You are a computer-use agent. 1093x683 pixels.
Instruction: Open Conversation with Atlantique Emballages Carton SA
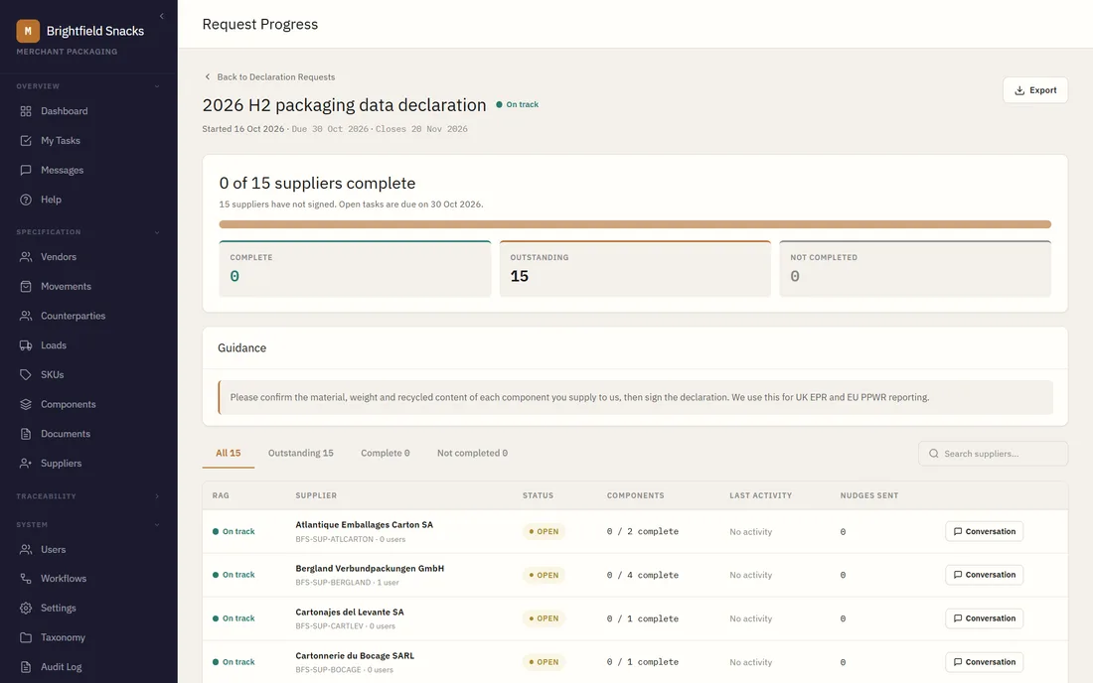(985, 531)
